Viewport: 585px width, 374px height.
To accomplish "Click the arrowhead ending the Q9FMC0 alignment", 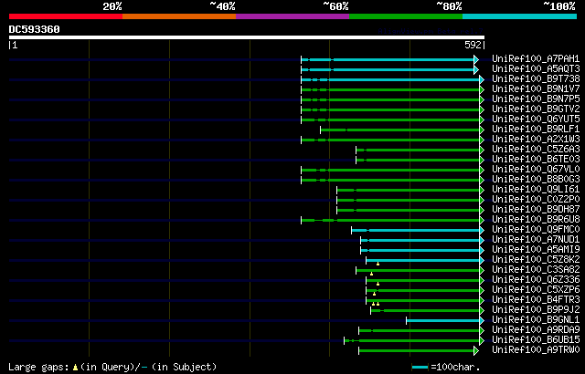I will [482, 231].
